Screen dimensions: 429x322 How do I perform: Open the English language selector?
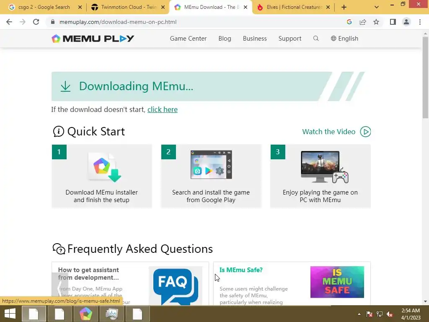(x=344, y=39)
